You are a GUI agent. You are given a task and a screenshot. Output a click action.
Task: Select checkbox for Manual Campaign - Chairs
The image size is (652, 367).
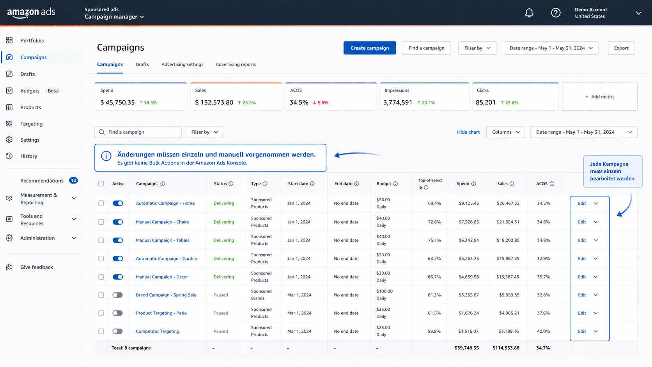coord(101,222)
